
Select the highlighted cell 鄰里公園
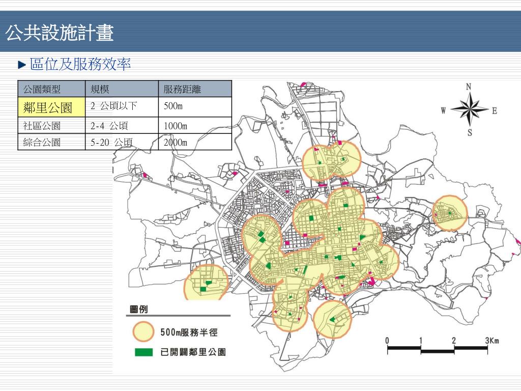[x=51, y=107]
